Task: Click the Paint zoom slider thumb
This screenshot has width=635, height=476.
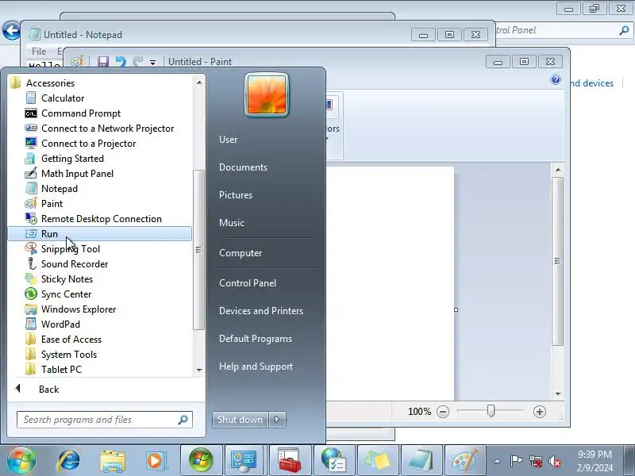Action: coord(491,411)
